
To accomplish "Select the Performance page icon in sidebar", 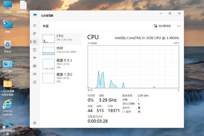I will click(x=35, y=42).
